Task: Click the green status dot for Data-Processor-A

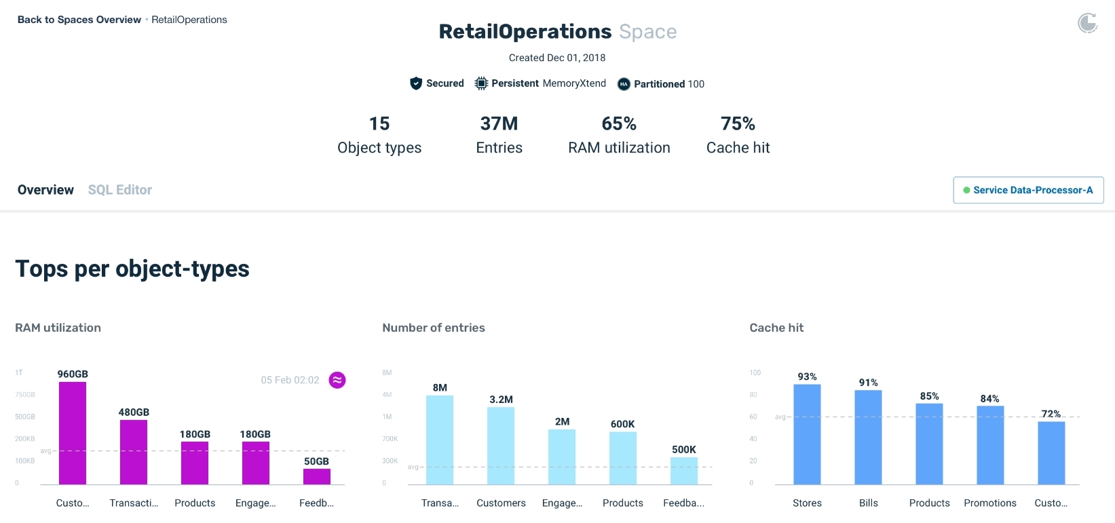Action: point(966,191)
